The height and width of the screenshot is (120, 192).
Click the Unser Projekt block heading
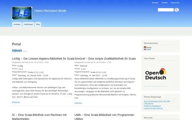(149, 59)
